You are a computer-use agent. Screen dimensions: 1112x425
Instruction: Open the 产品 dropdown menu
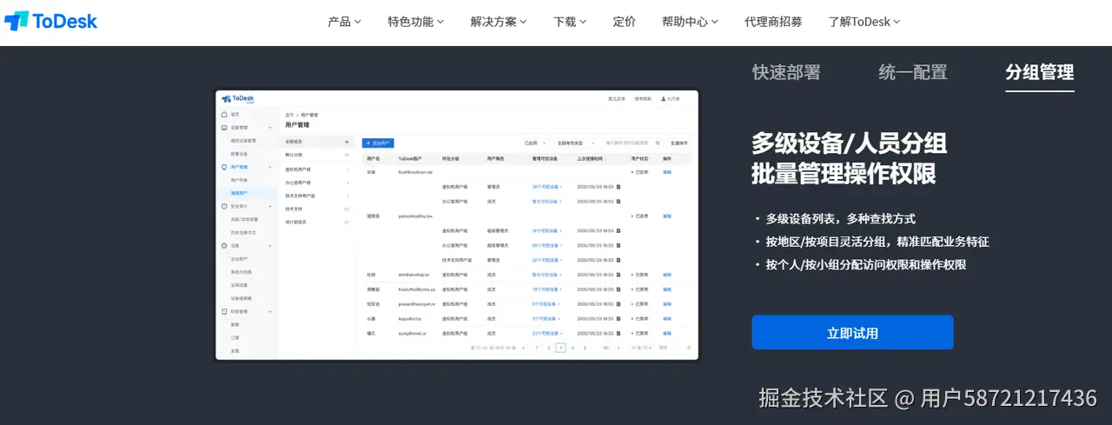tap(344, 22)
